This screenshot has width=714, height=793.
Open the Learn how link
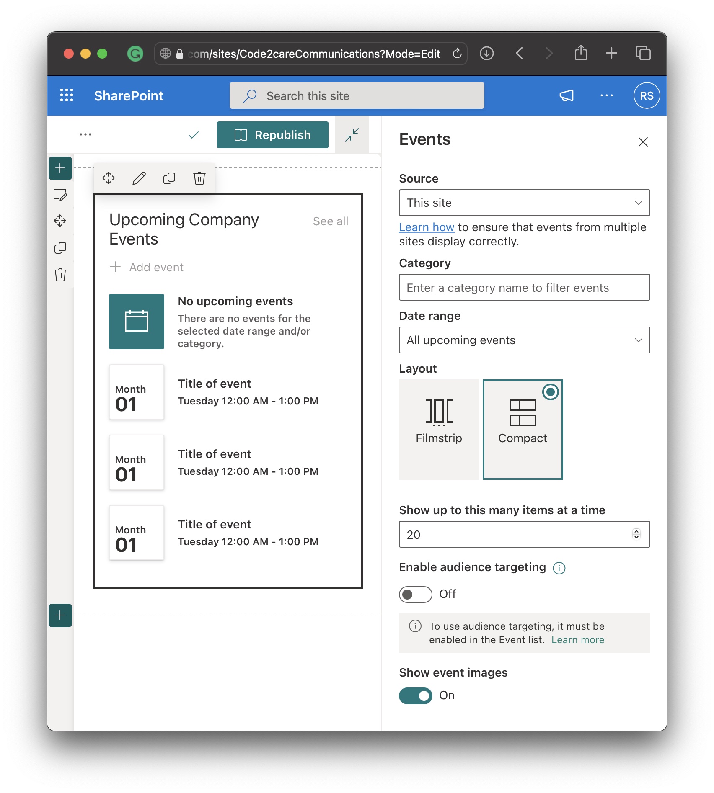[427, 227]
